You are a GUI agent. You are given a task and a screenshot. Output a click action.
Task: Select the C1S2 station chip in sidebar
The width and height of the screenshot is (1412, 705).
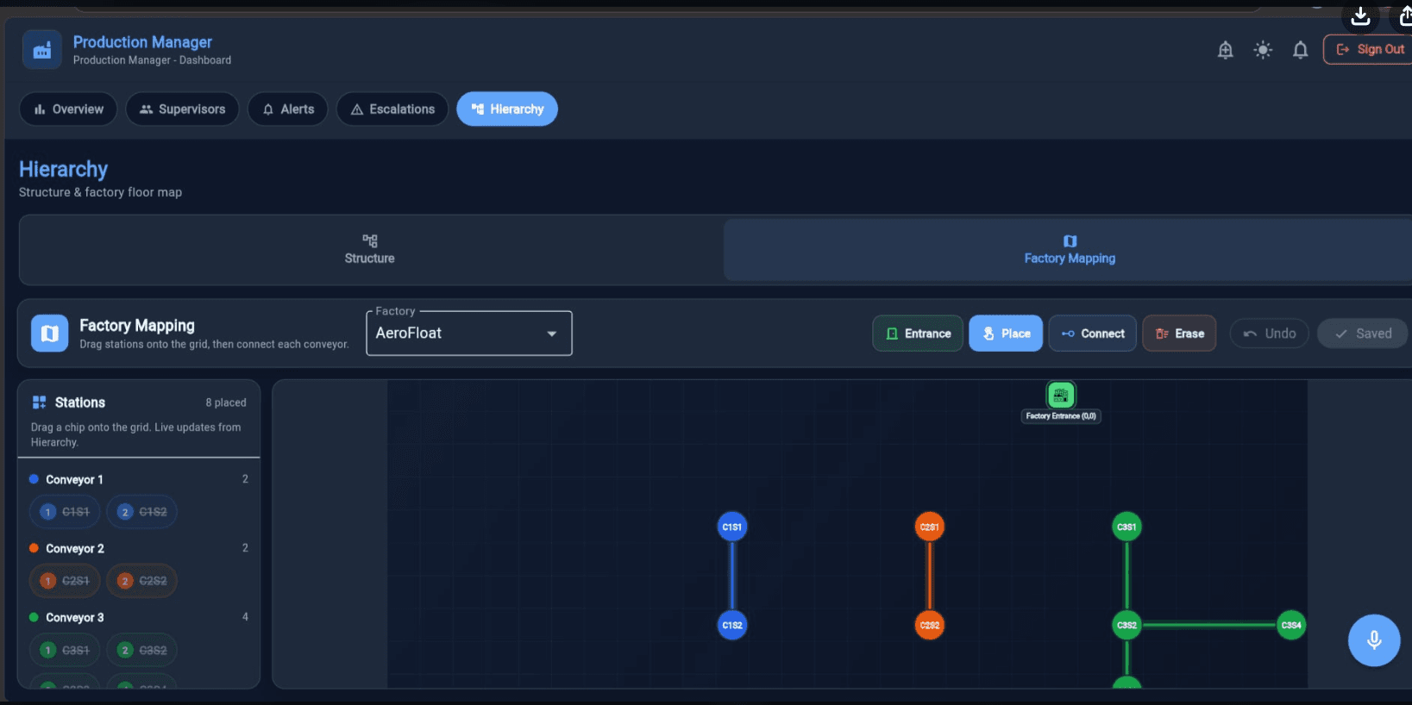click(142, 512)
